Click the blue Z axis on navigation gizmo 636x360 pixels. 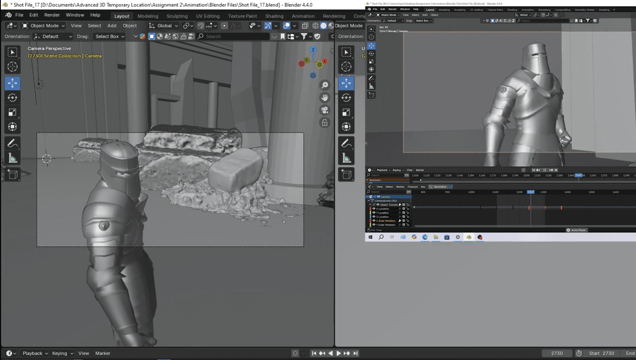pyautogui.click(x=313, y=50)
